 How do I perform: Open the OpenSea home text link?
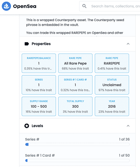point(25,6)
